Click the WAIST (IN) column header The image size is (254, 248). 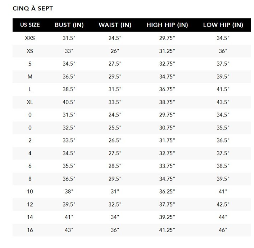click(x=115, y=25)
